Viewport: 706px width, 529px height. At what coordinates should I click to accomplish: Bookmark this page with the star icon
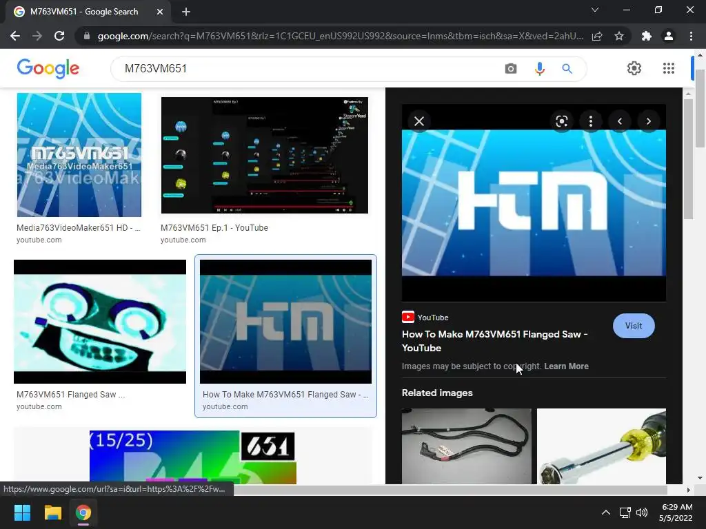tap(619, 36)
